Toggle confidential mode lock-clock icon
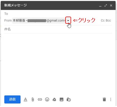This screenshot has height=107, width=117. [69, 100]
